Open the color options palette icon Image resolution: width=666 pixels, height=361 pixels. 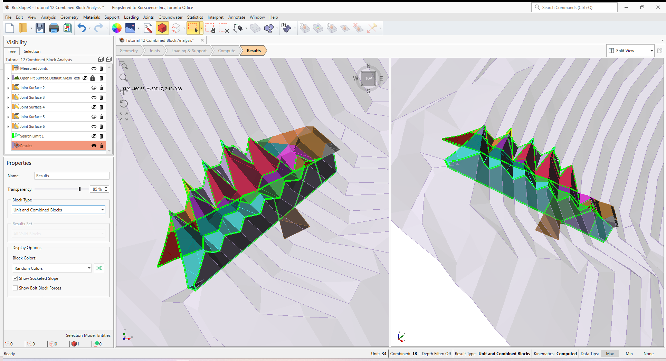pyautogui.click(x=116, y=28)
